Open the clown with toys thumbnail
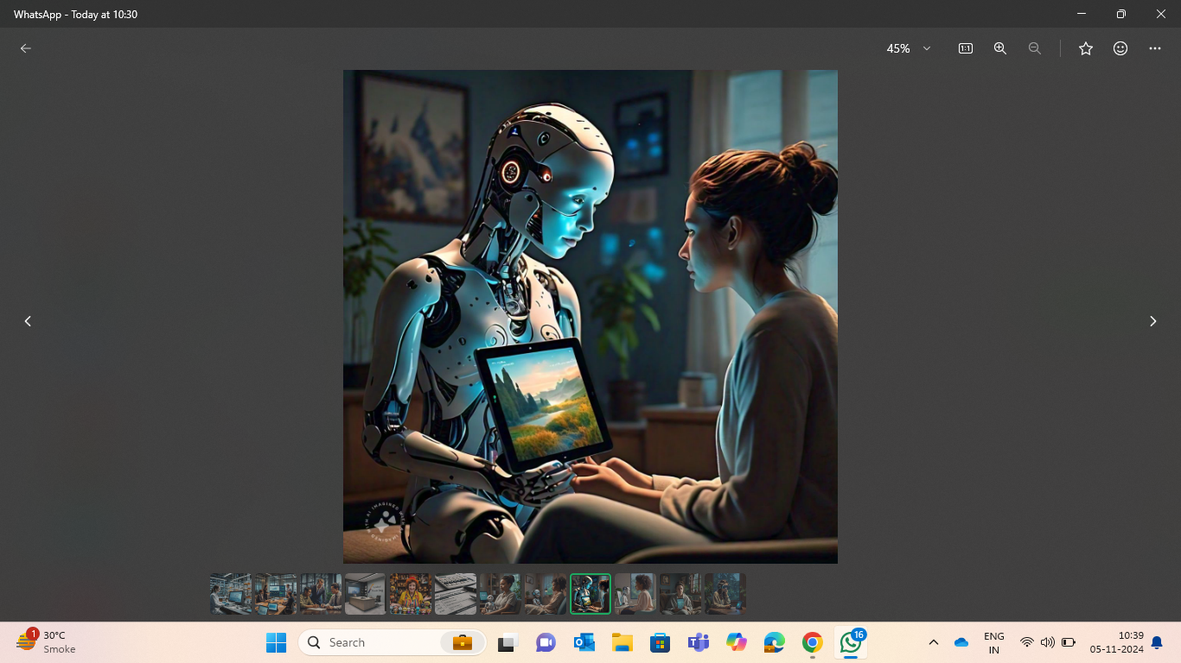The height and width of the screenshot is (663, 1181). pos(411,594)
